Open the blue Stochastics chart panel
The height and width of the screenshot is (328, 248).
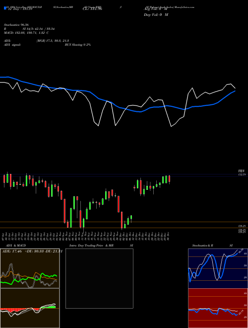pyautogui.click(x=218, y=268)
